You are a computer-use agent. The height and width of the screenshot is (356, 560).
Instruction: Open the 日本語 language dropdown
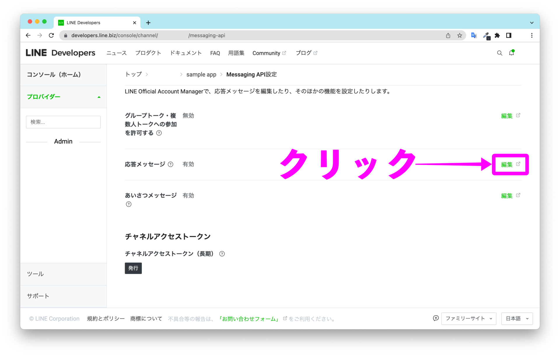tap(517, 318)
